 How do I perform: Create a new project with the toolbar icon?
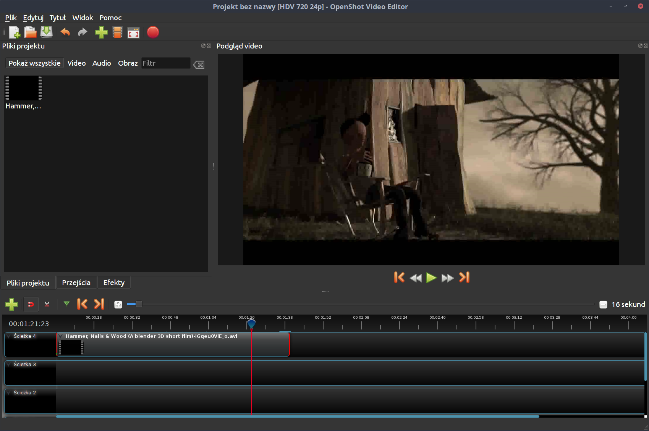(x=14, y=32)
